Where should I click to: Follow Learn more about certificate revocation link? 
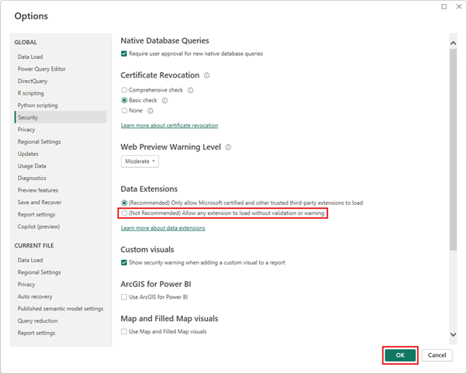pos(169,126)
